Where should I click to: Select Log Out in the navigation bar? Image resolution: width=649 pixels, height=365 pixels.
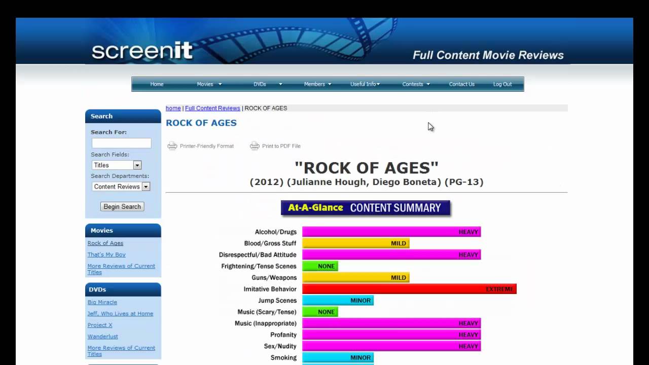[502, 84]
